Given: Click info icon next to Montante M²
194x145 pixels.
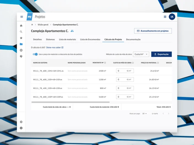Looking at the screenshot, I should (x=105, y=63).
